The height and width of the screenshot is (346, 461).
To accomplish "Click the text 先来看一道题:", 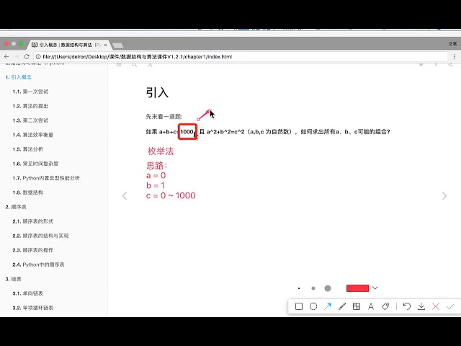I will pos(164,117).
